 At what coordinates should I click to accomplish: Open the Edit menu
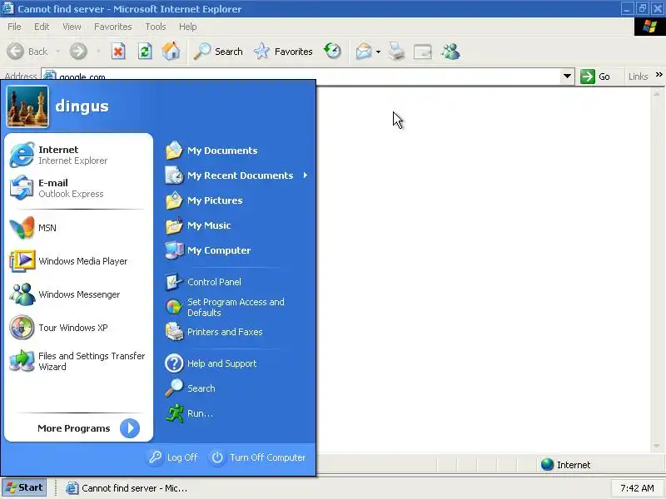tap(42, 27)
